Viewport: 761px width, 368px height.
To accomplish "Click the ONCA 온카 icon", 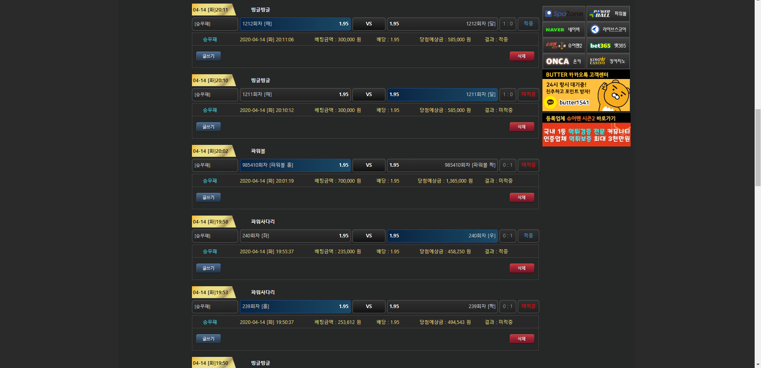I will 563,62.
